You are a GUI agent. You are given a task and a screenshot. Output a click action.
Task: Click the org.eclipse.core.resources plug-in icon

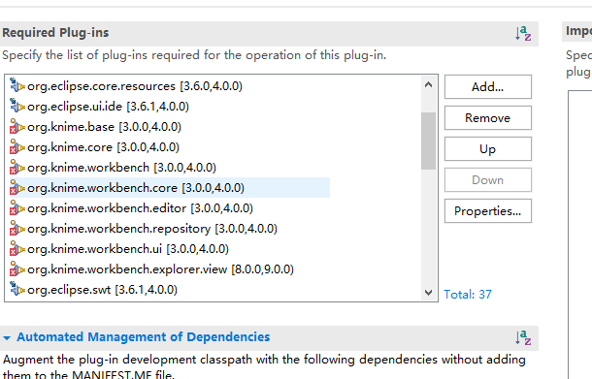16,85
